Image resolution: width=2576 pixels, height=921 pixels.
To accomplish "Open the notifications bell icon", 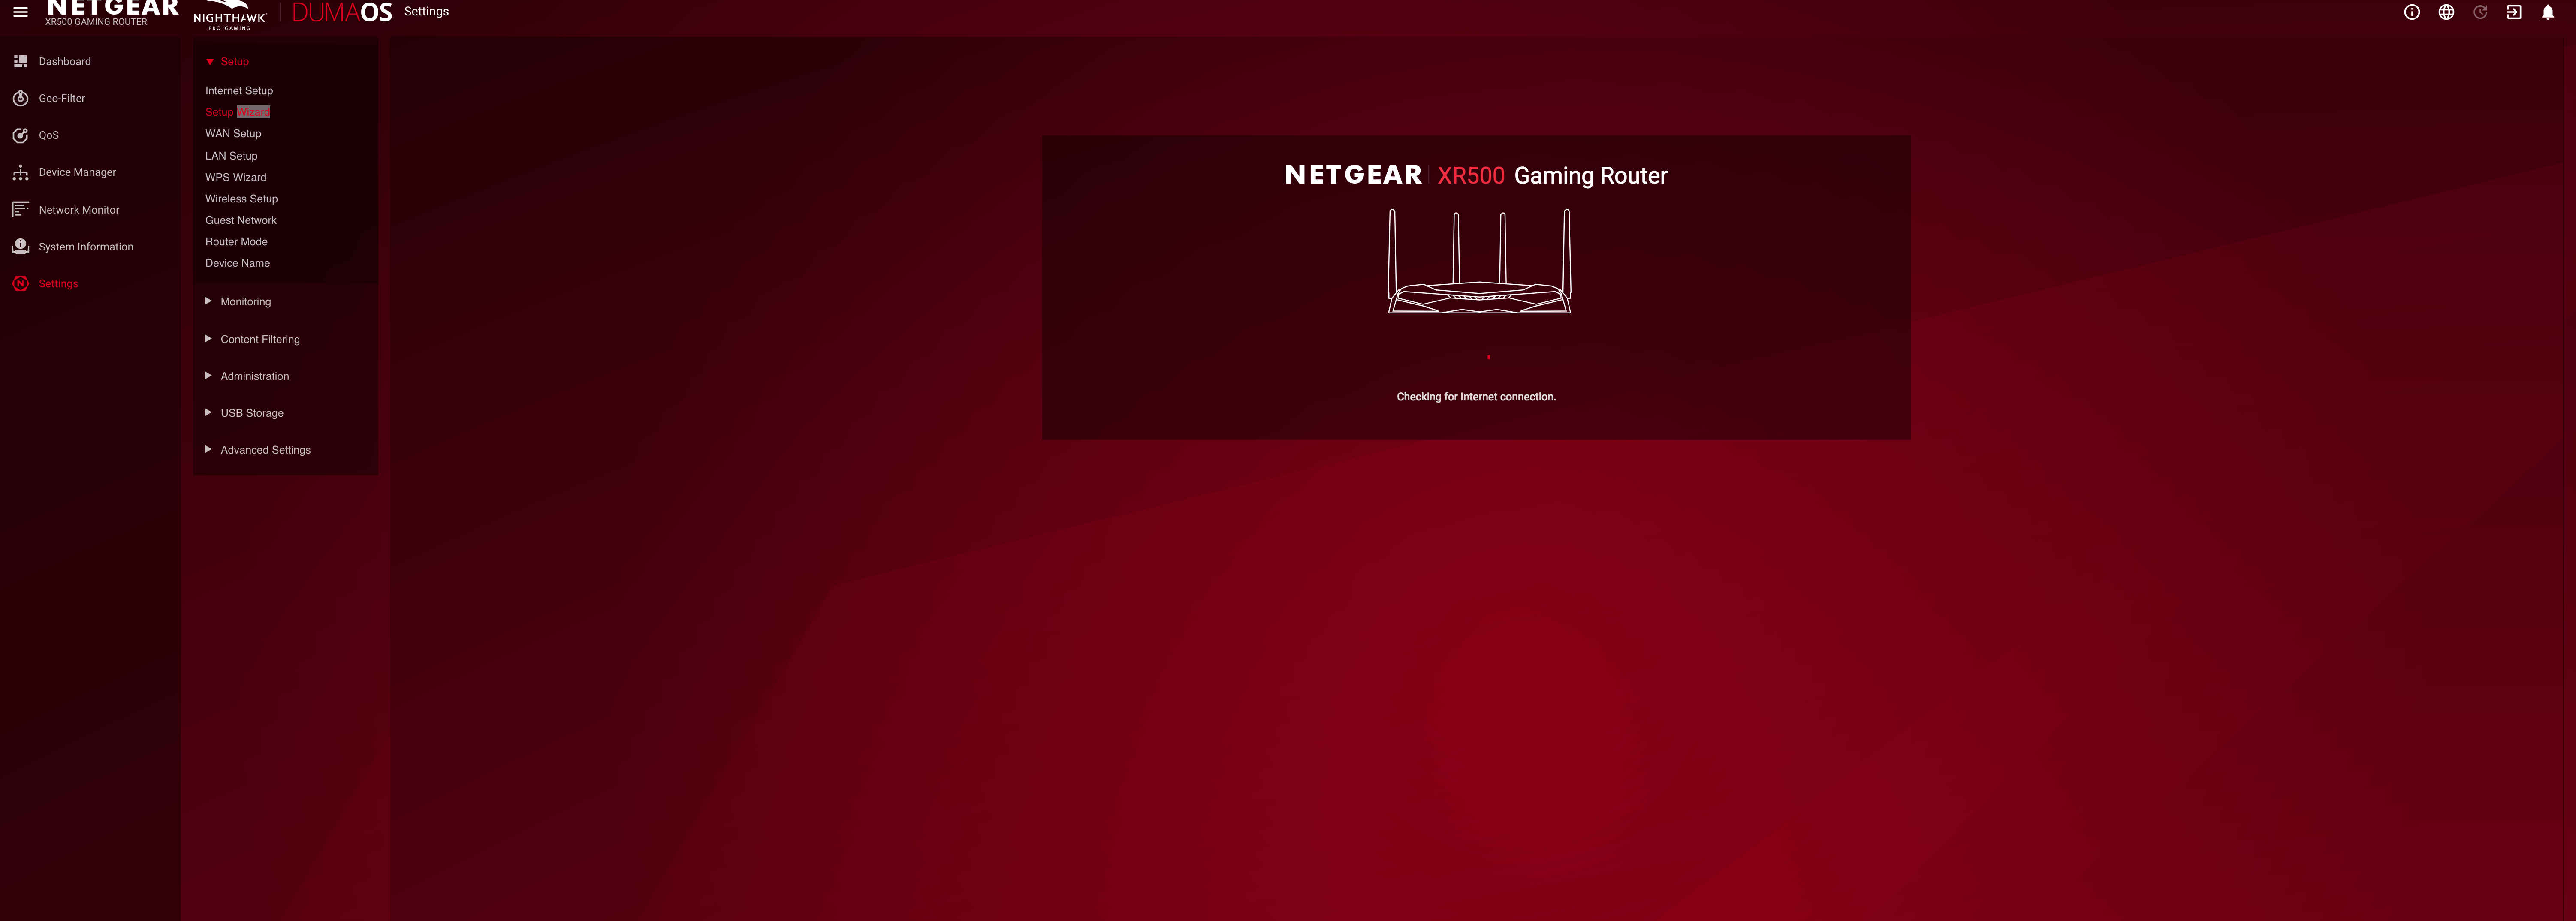I will 2548,12.
